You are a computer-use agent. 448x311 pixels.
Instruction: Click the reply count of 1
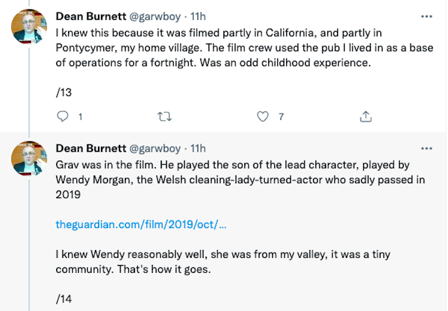pyautogui.click(x=80, y=117)
